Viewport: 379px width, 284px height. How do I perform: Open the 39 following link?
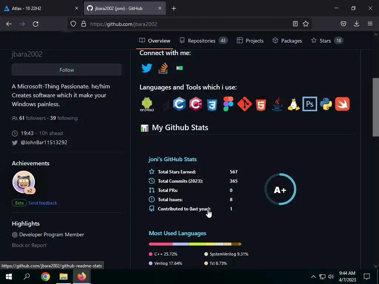(64, 118)
